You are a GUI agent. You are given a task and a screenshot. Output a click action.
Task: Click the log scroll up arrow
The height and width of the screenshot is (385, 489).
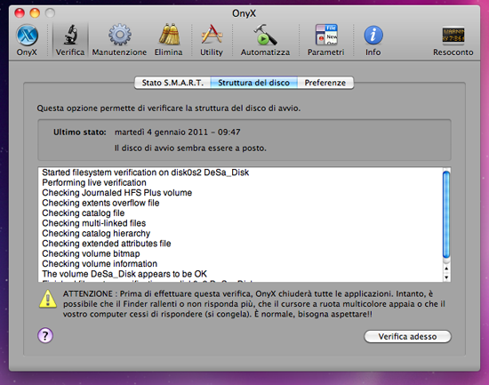446,269
